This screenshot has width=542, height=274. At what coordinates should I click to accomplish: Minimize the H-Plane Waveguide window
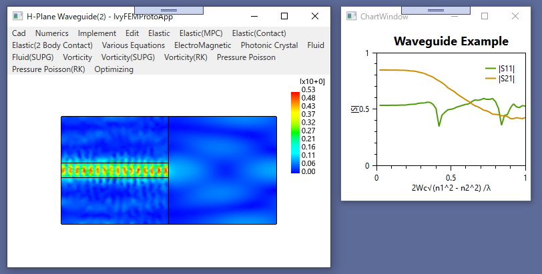(254, 16)
